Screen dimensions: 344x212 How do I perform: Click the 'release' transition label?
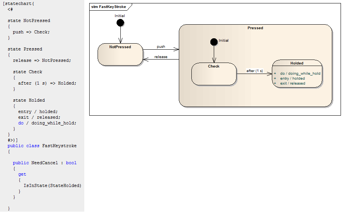click(161, 57)
